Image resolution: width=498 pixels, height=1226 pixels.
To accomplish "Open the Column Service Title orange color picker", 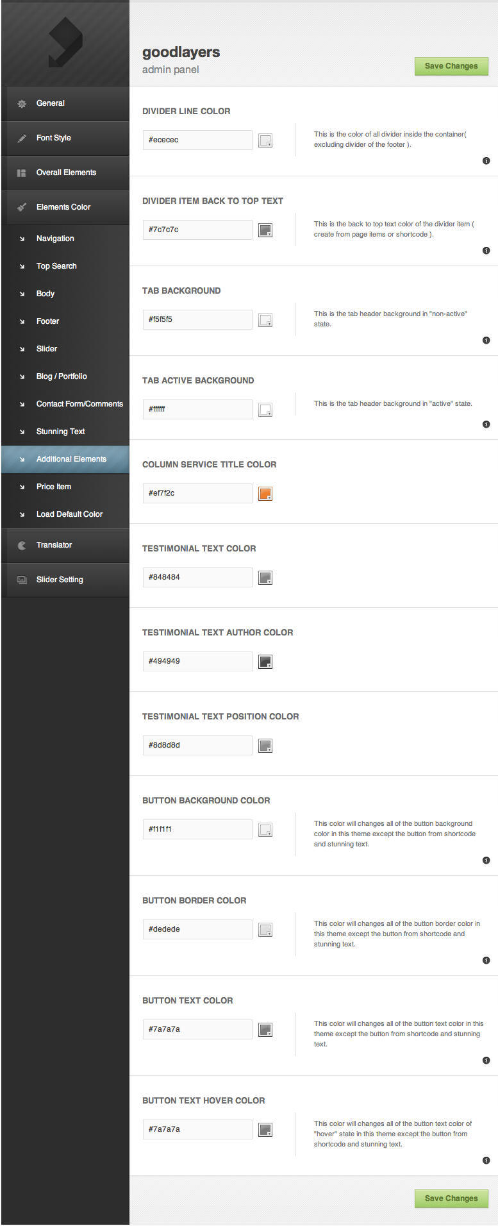I will click(265, 494).
